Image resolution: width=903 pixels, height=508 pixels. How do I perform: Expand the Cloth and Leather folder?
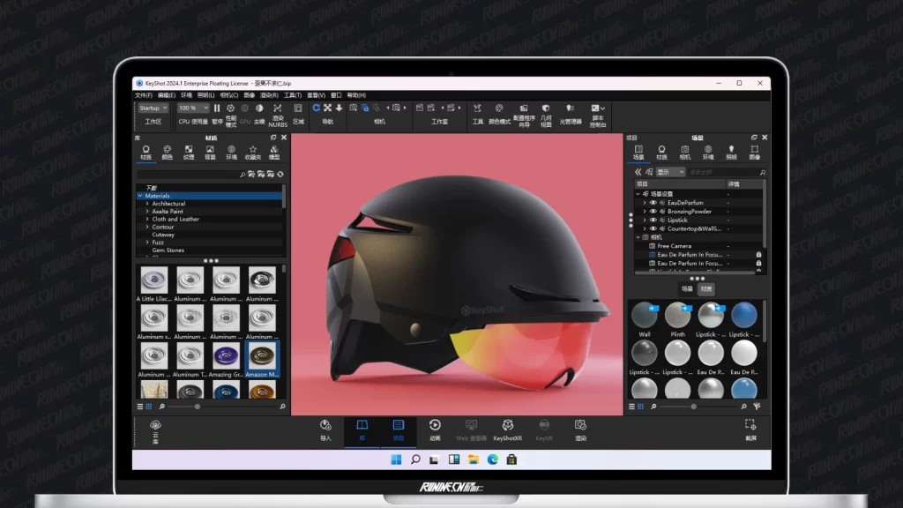pos(147,220)
